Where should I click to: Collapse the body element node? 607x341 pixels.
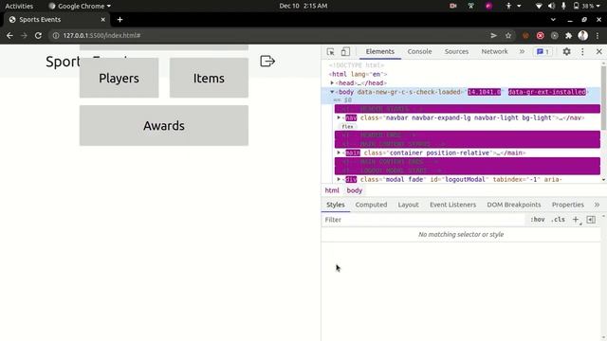(332, 92)
